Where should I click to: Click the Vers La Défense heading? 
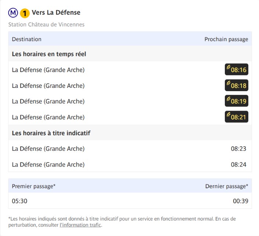[x=56, y=12]
